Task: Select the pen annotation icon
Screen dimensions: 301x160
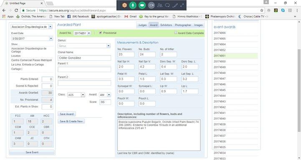Action: 175,5
